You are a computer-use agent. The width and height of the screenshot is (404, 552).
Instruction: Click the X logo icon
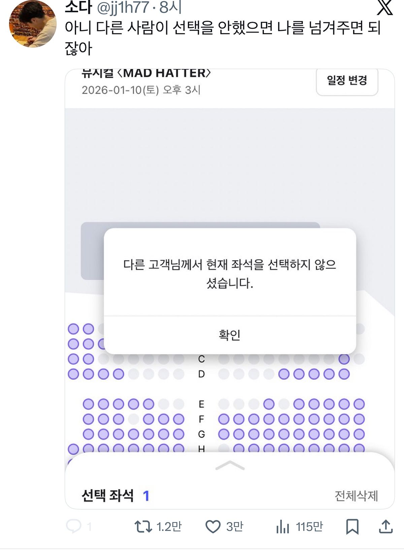point(385,7)
